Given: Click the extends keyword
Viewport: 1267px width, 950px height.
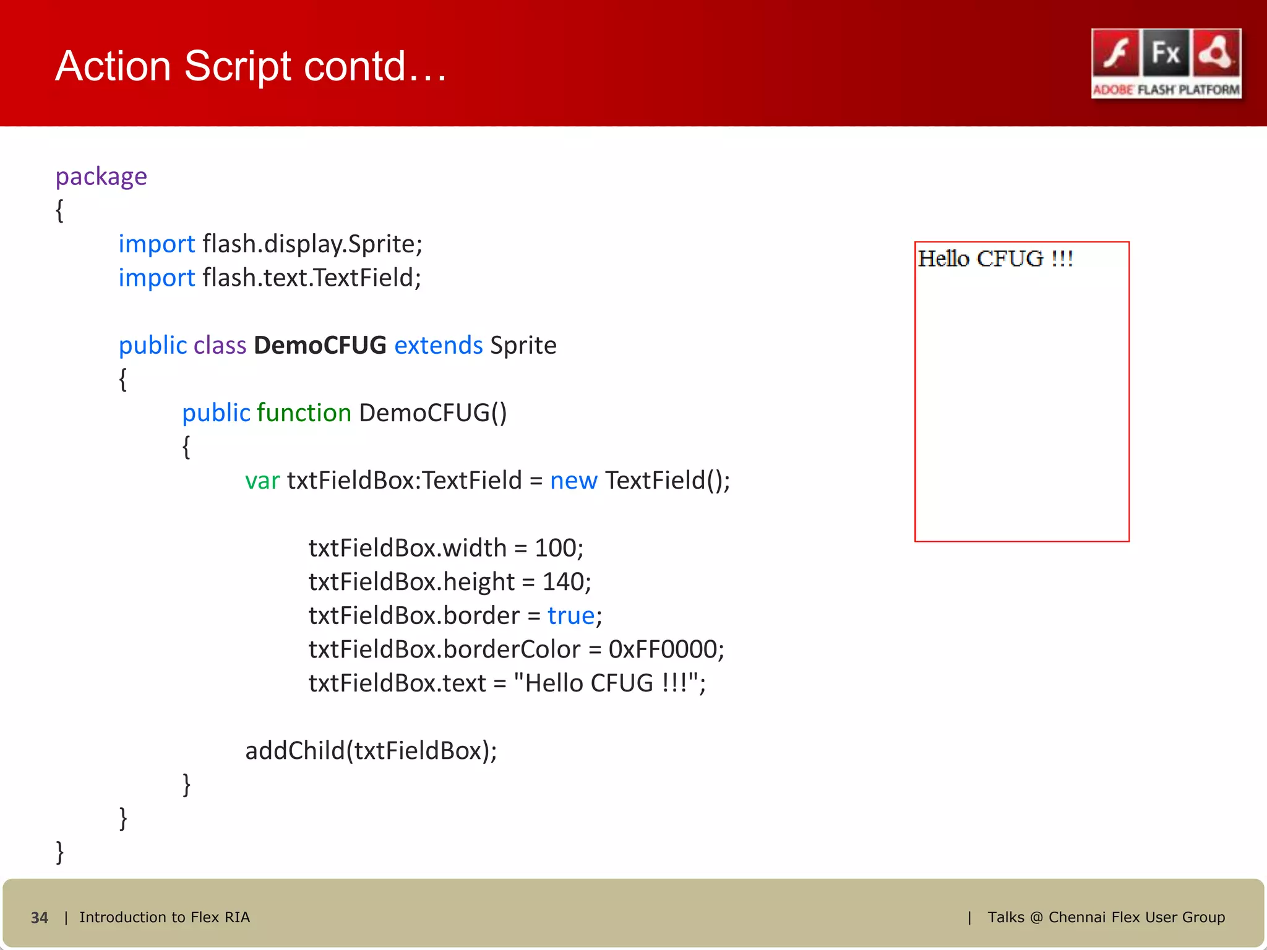Looking at the screenshot, I should tap(438, 345).
